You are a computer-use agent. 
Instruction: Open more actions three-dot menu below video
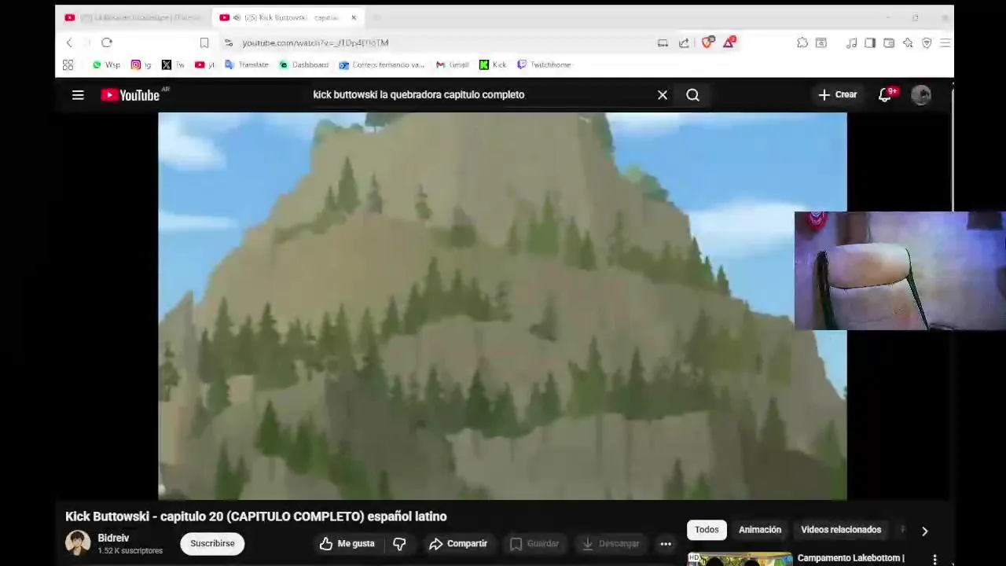(666, 544)
